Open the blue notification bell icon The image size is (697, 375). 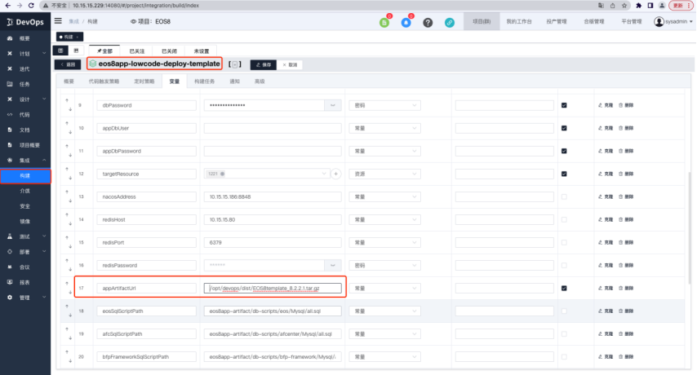[x=406, y=22]
